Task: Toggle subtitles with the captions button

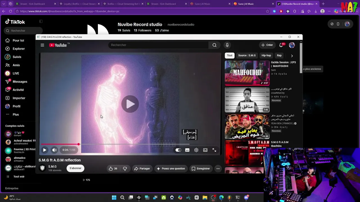Action: 187,150
